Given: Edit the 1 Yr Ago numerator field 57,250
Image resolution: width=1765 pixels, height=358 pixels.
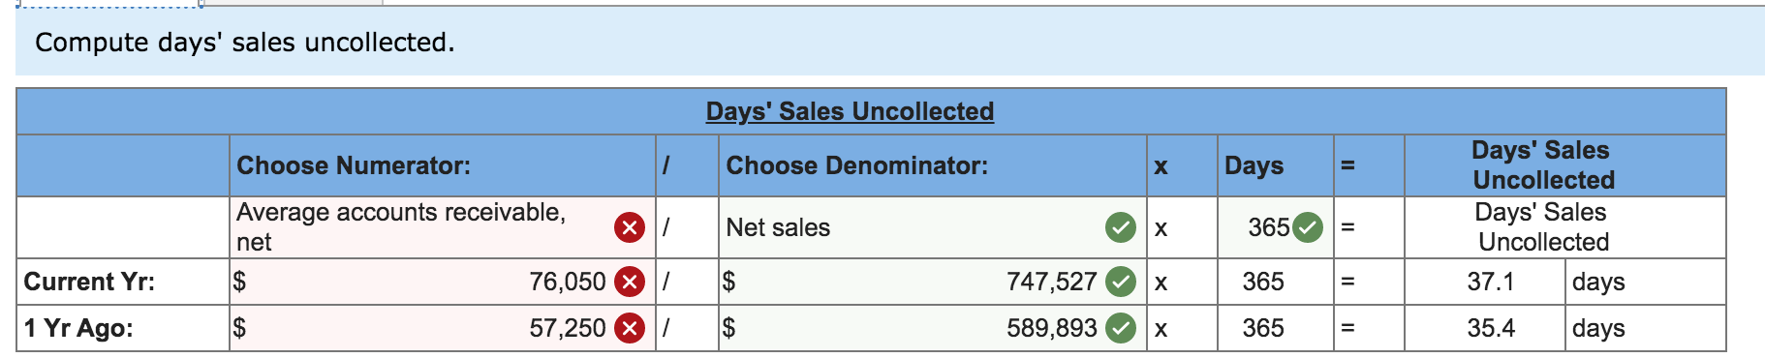Looking at the screenshot, I should (x=442, y=328).
